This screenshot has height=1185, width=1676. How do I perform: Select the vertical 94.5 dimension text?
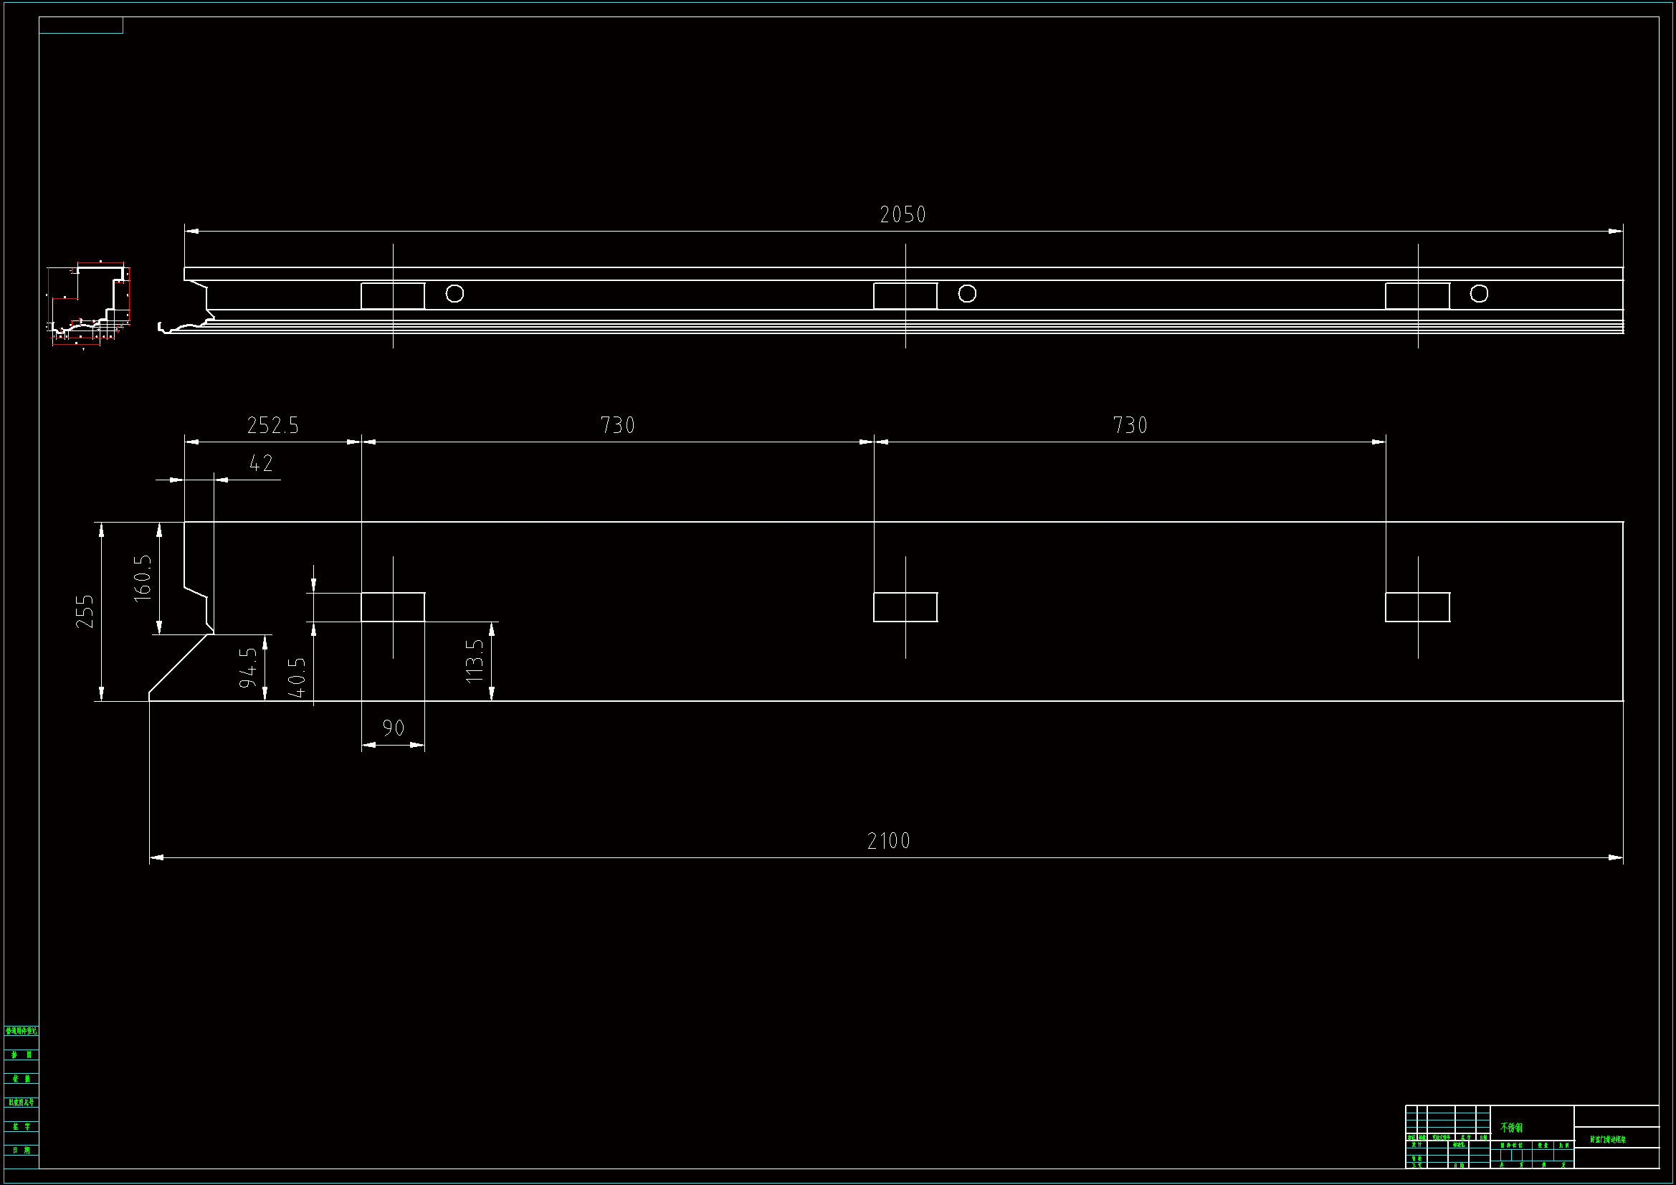[x=249, y=667]
